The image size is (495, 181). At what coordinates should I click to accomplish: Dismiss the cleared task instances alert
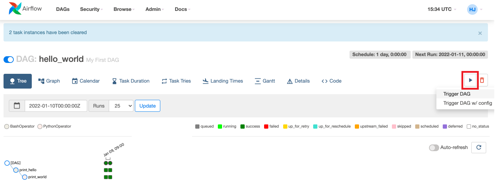click(x=480, y=33)
